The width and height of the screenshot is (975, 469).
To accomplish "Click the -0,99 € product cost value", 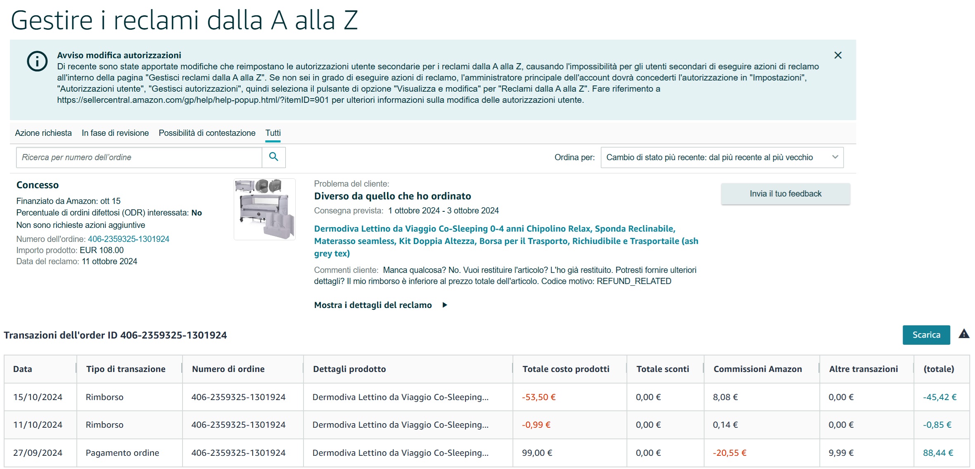I will pos(536,425).
